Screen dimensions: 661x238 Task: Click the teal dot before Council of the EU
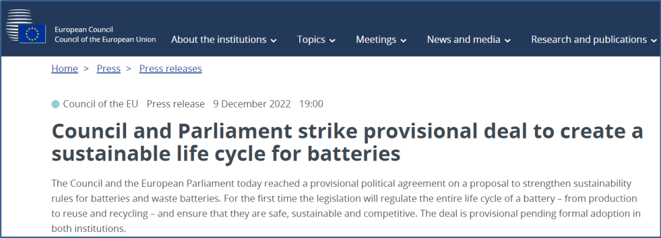click(55, 104)
